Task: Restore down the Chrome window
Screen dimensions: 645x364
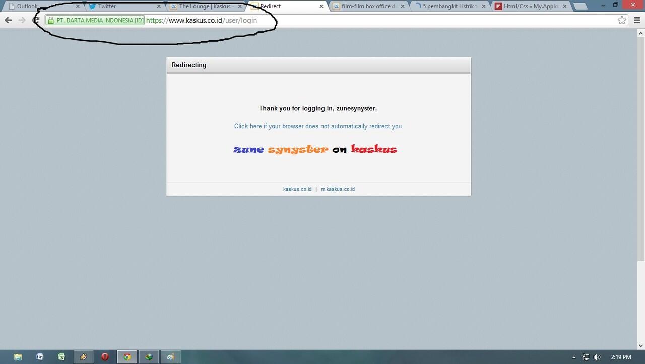Action: (615, 5)
